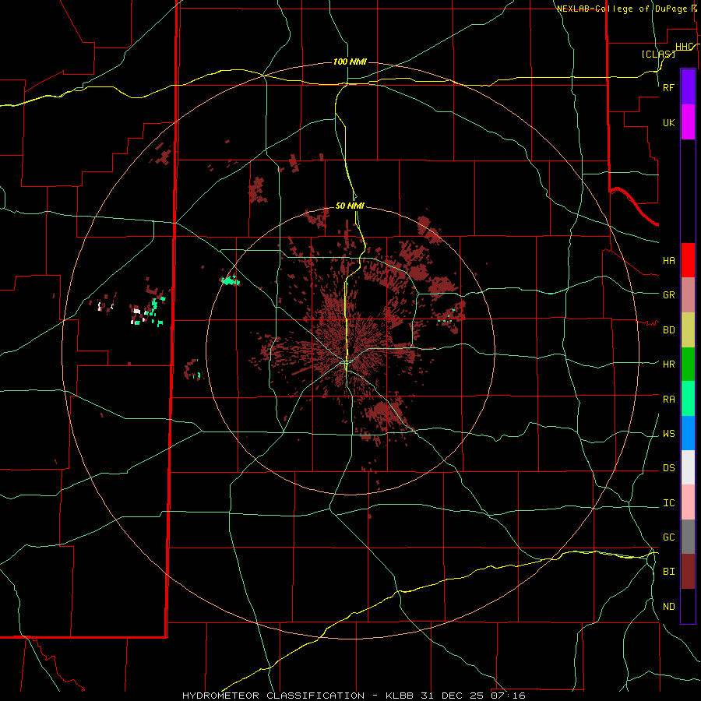
Task: Click the 07:16 timestamp
Action: (507, 696)
